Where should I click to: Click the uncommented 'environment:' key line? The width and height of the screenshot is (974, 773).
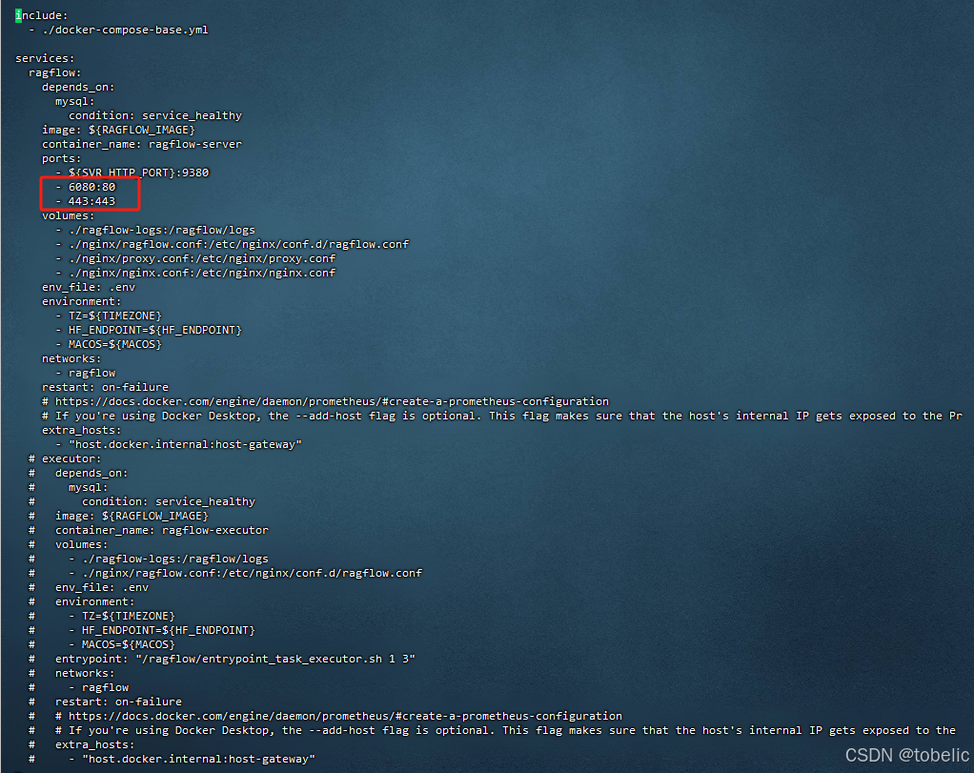click(81, 301)
